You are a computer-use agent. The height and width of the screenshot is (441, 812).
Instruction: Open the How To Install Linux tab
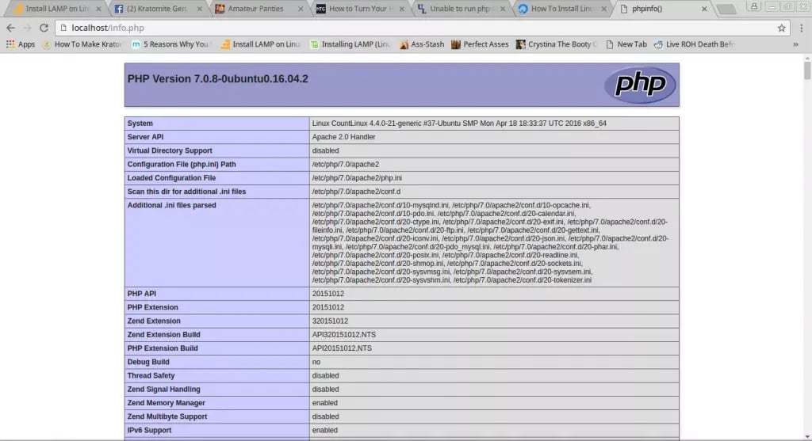(561, 10)
